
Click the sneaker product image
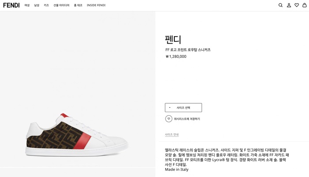click(77, 135)
